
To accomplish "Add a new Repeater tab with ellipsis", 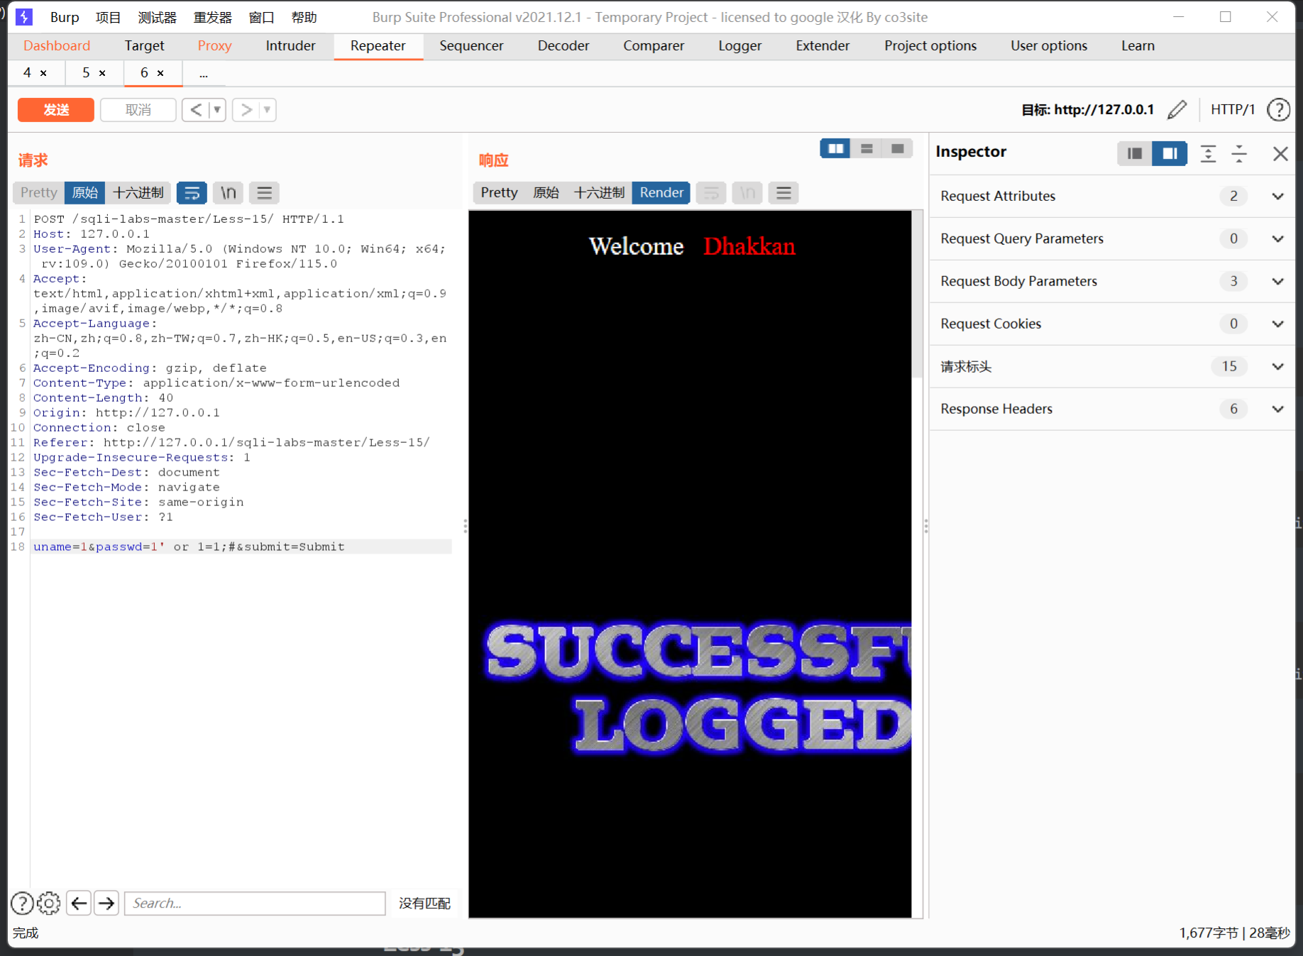I will click(x=204, y=73).
